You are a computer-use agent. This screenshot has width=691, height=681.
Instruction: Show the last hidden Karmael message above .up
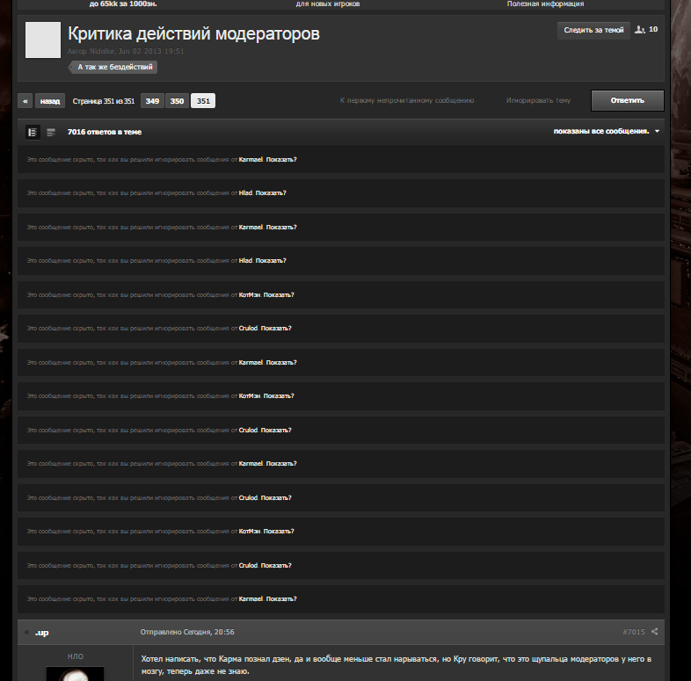[281, 598]
